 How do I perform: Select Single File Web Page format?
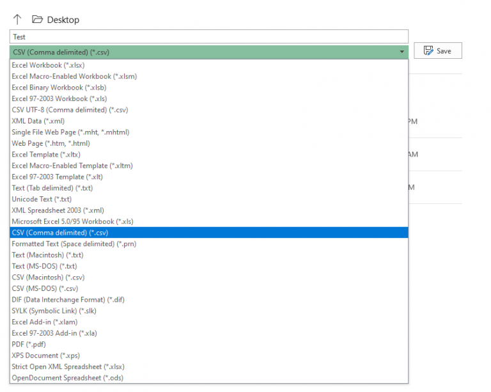209,132
